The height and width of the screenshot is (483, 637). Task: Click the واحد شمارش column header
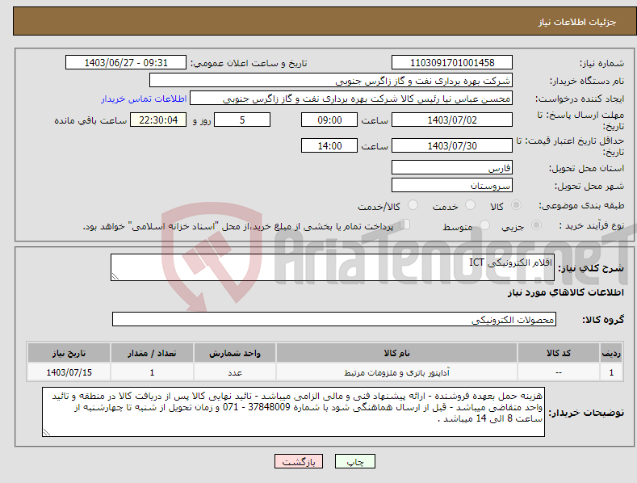[235, 353]
